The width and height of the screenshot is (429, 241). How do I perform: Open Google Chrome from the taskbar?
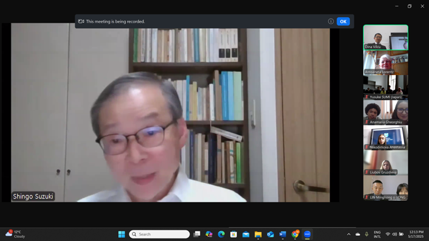point(295,234)
